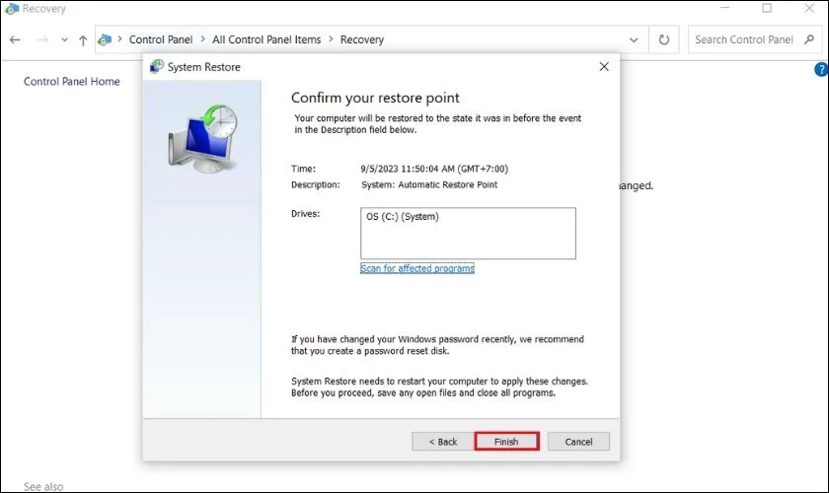The image size is (829, 493).
Task: Close the System Restore dialog
Action: point(604,67)
